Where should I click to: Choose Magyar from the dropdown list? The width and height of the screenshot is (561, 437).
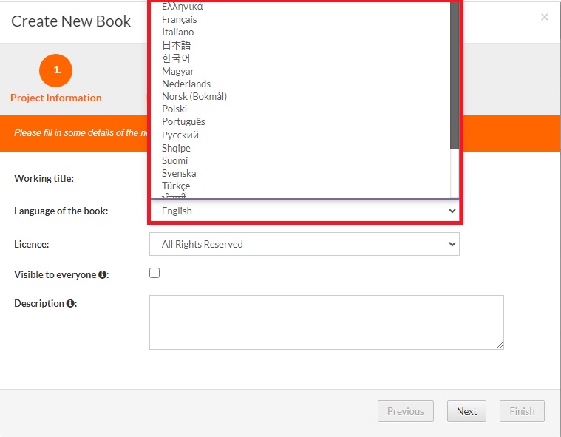click(x=178, y=71)
